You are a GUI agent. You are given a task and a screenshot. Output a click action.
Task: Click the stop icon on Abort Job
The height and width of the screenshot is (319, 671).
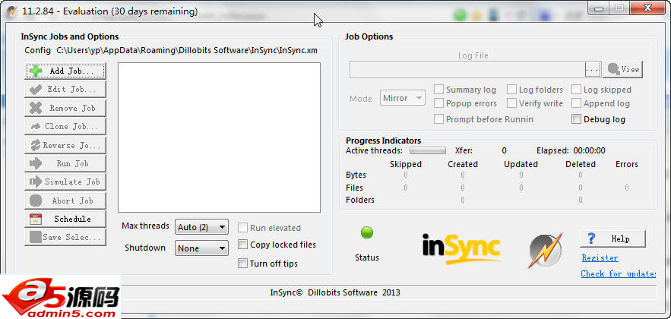pyautogui.click(x=36, y=201)
